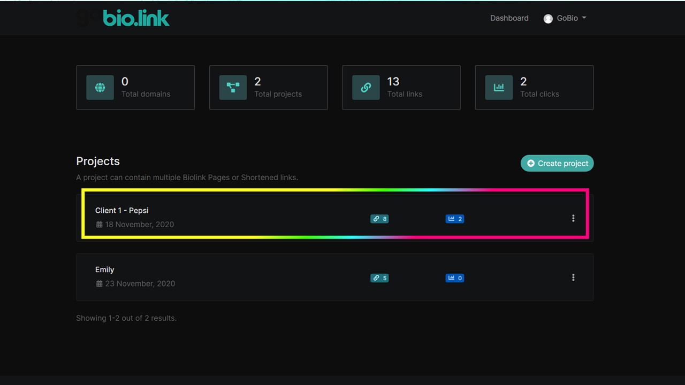Open the kebab menu for Client 1 - Pepsi
This screenshot has width=685, height=385.
[x=573, y=218]
